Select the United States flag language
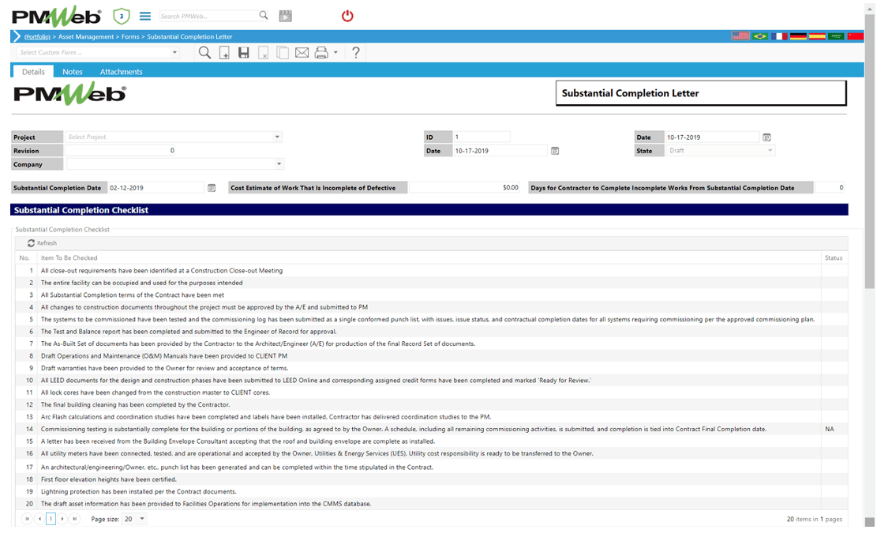The image size is (892, 537). pyautogui.click(x=740, y=36)
